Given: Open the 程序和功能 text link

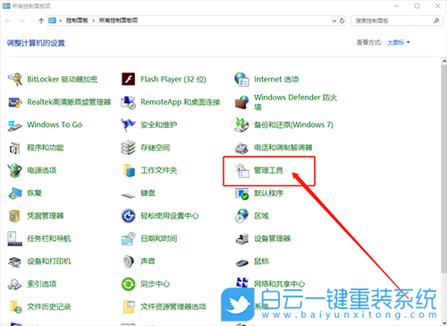Looking at the screenshot, I should [x=46, y=148].
